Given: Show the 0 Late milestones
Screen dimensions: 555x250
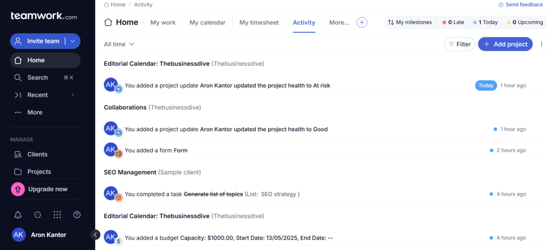Looking at the screenshot, I should [453, 22].
